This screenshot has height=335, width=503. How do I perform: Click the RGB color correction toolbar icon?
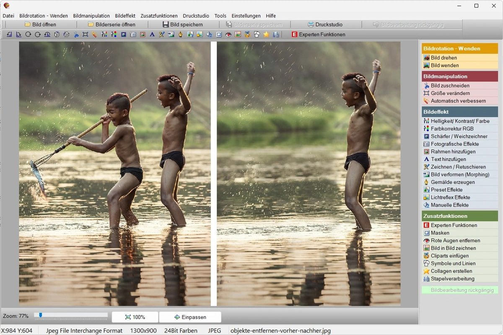click(x=114, y=34)
